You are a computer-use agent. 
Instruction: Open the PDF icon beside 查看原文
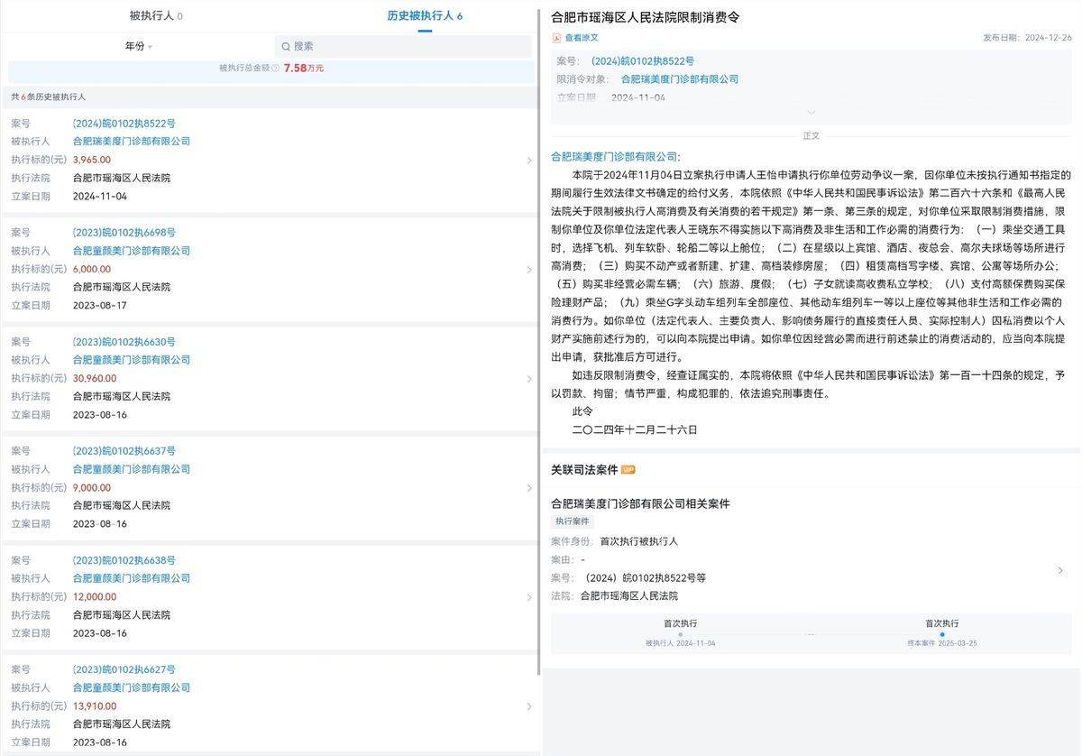[556, 38]
